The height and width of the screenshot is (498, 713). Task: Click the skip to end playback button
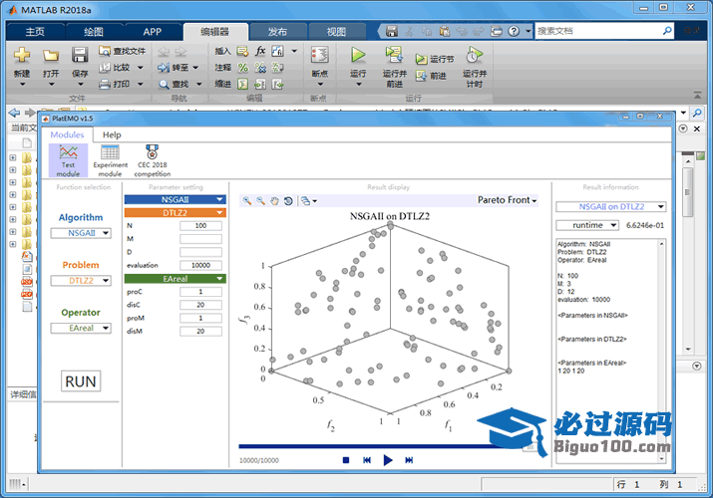[x=409, y=460]
